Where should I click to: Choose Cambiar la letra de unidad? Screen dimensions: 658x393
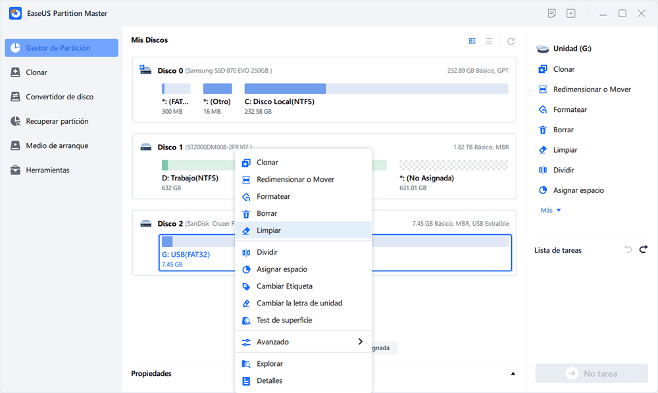303,303
